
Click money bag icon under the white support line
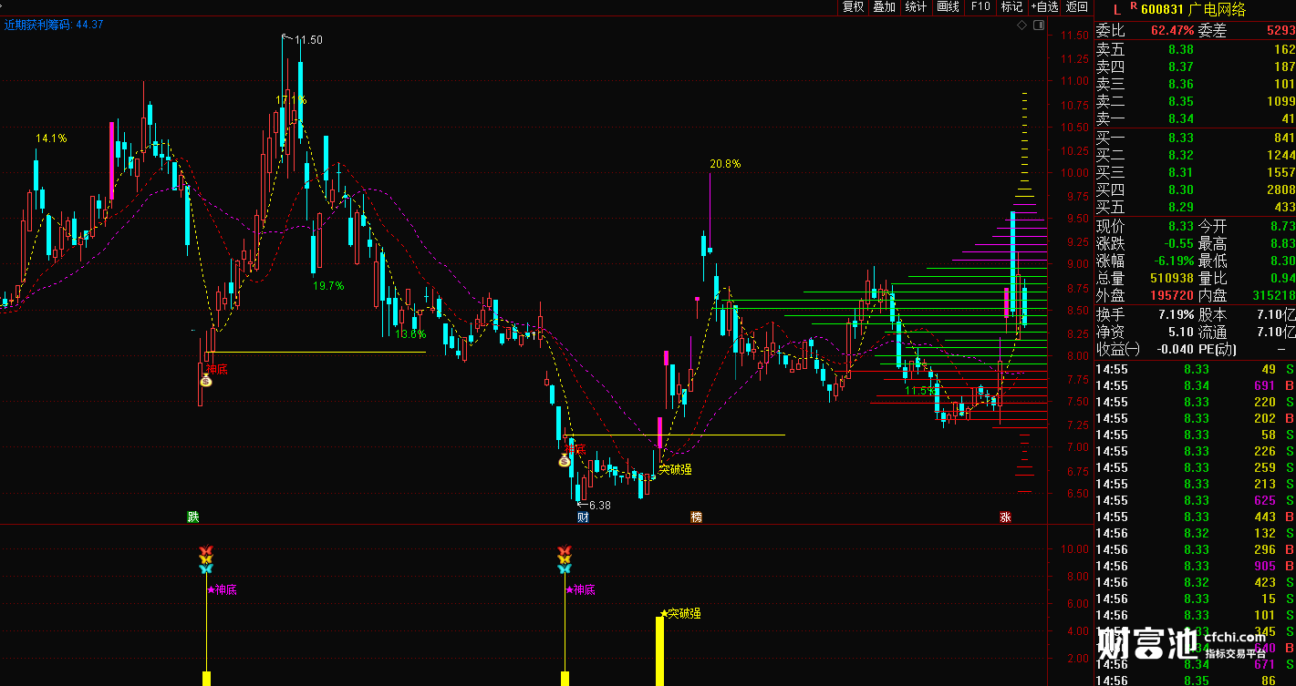(565, 461)
